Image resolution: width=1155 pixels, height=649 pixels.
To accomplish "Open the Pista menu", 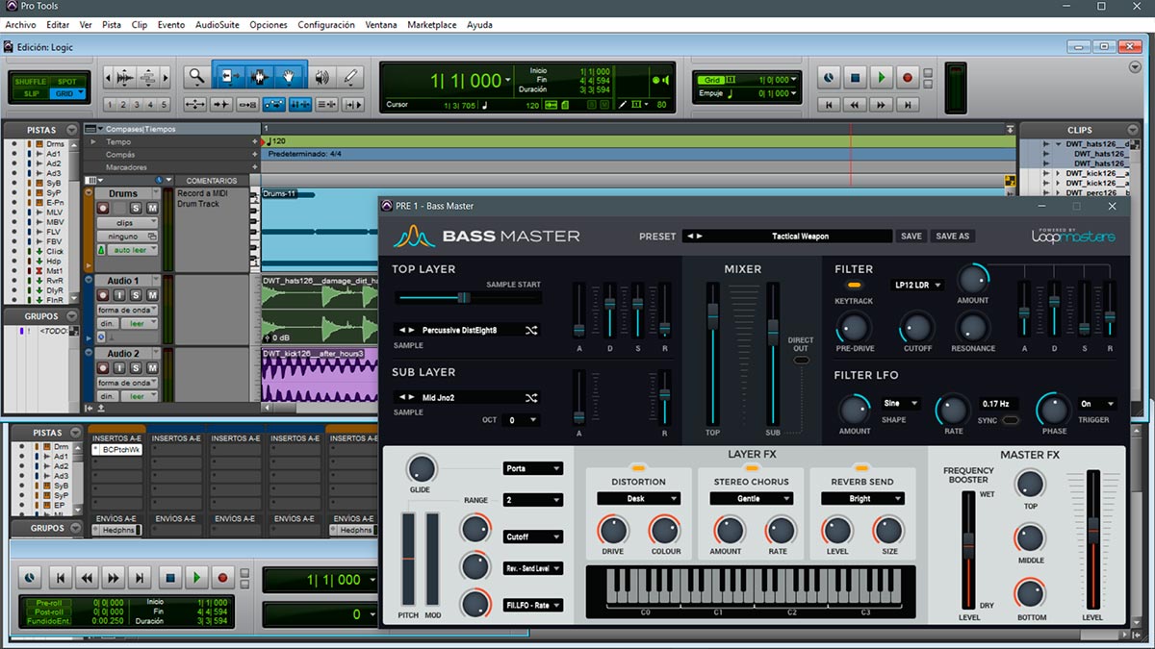I will pos(112,25).
